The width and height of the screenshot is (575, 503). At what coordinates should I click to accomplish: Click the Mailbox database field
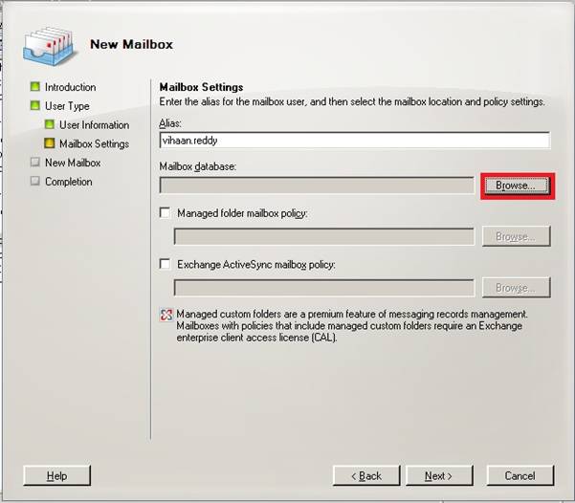[317, 186]
